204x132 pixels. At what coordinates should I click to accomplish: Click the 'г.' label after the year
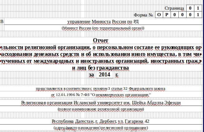(117, 75)
